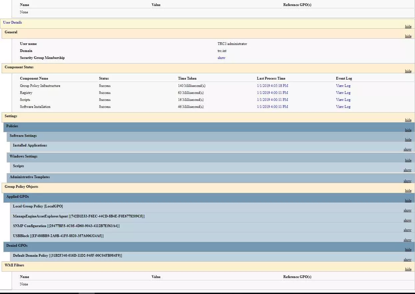Click the "Reference GPO(s)" header under WMI Filters

pyautogui.click(x=297, y=277)
